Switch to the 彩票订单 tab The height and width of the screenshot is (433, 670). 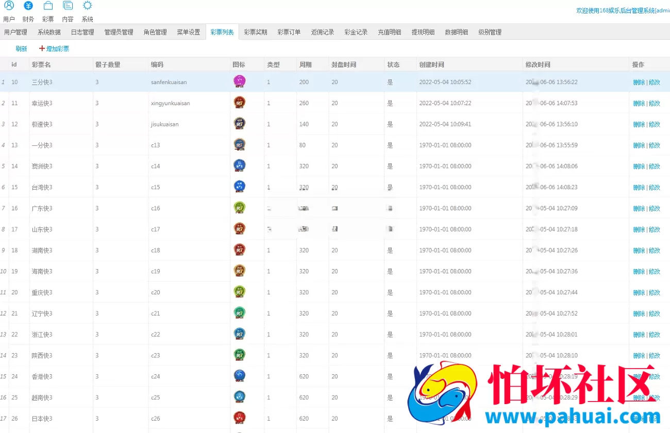(289, 32)
